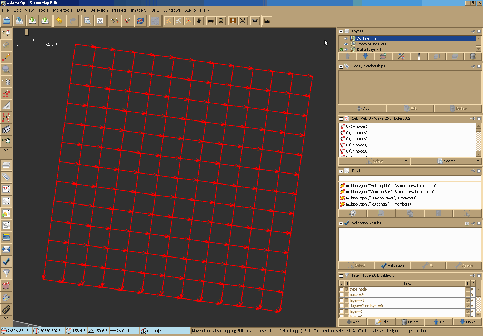The height and width of the screenshot is (336, 483).
Task: Activate the Zoom magnifier tool
Action: click(6, 69)
